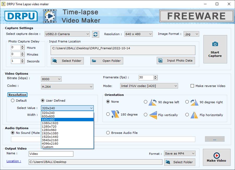Image resolution: width=235 pixels, height=170 pixels.
Task: Select 1280x720 from the dropdown list
Action: tap(67, 127)
